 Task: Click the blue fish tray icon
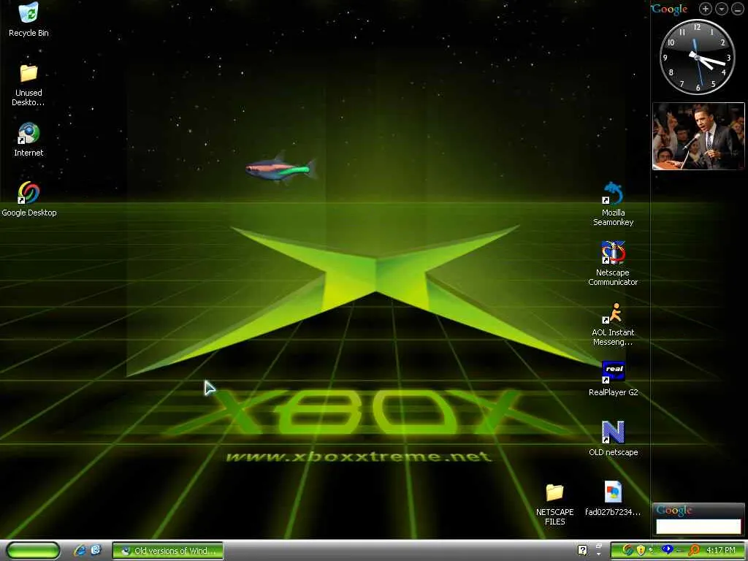668,549
